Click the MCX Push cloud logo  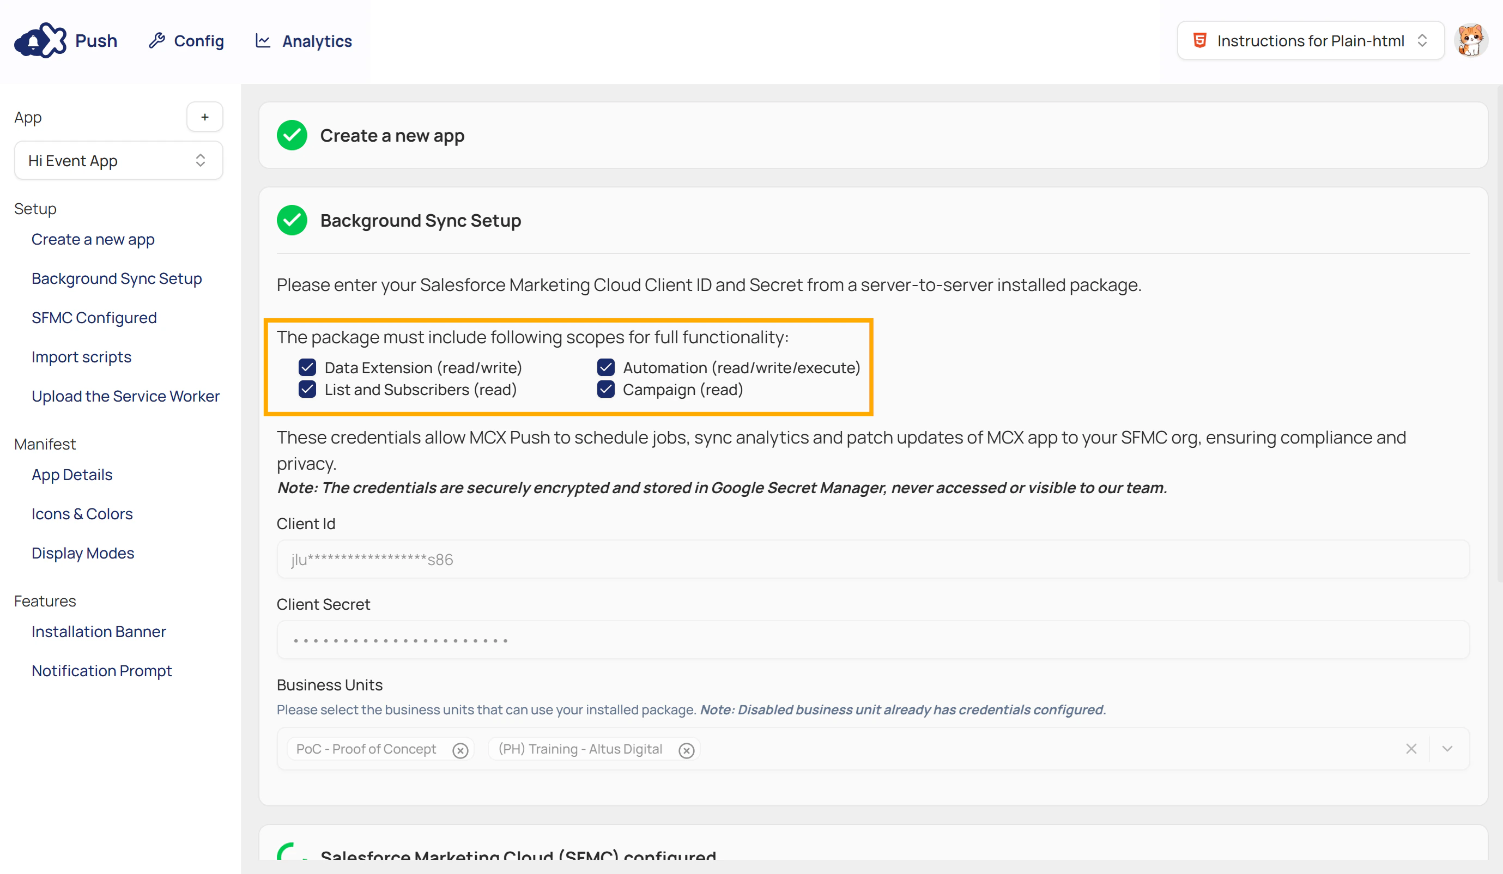coord(40,40)
